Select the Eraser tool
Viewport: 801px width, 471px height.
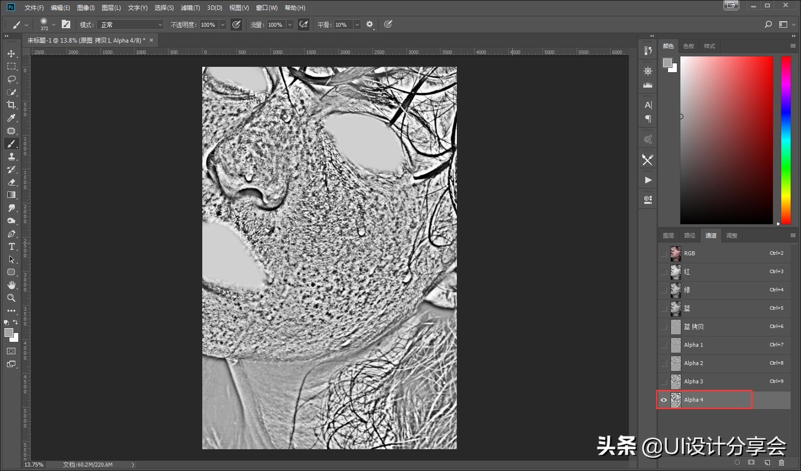[x=11, y=182]
